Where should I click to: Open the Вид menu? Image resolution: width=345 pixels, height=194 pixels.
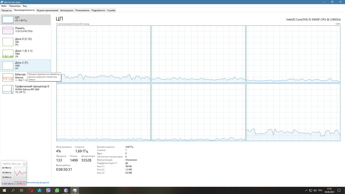pyautogui.click(x=25, y=6)
